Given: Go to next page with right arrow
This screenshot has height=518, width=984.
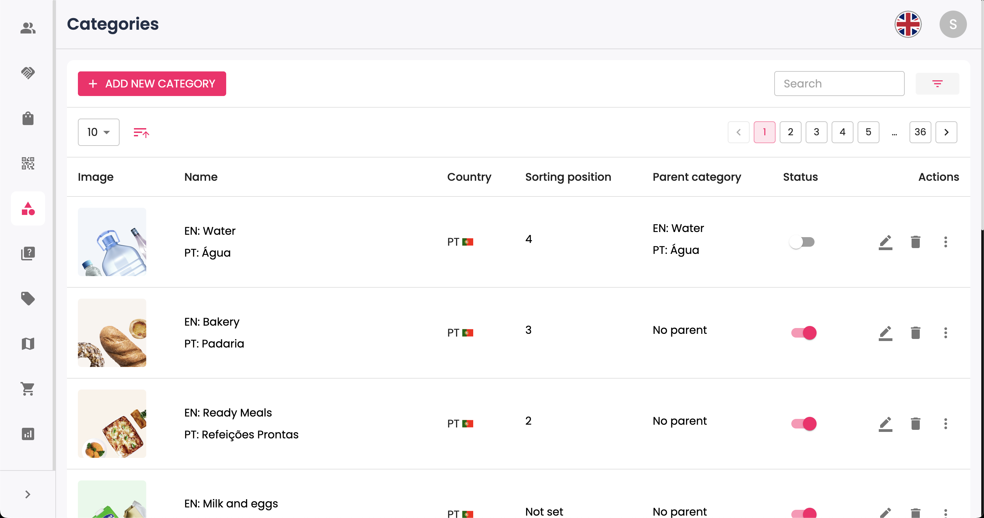Looking at the screenshot, I should click(946, 132).
